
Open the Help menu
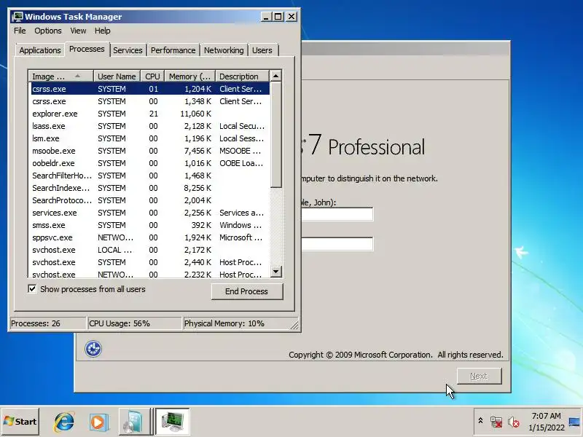tap(102, 31)
